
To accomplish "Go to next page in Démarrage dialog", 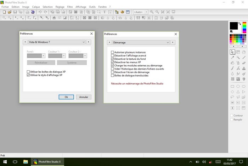I will 173,42.
